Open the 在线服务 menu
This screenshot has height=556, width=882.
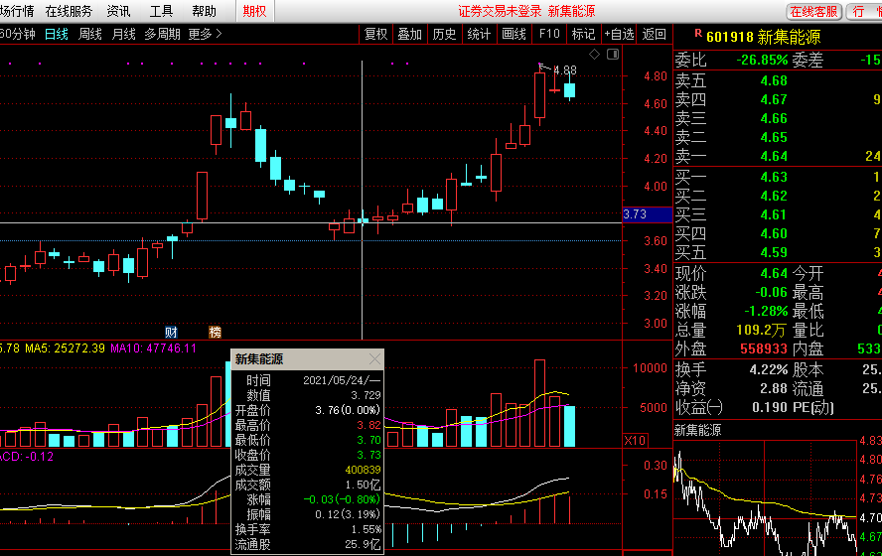point(69,11)
